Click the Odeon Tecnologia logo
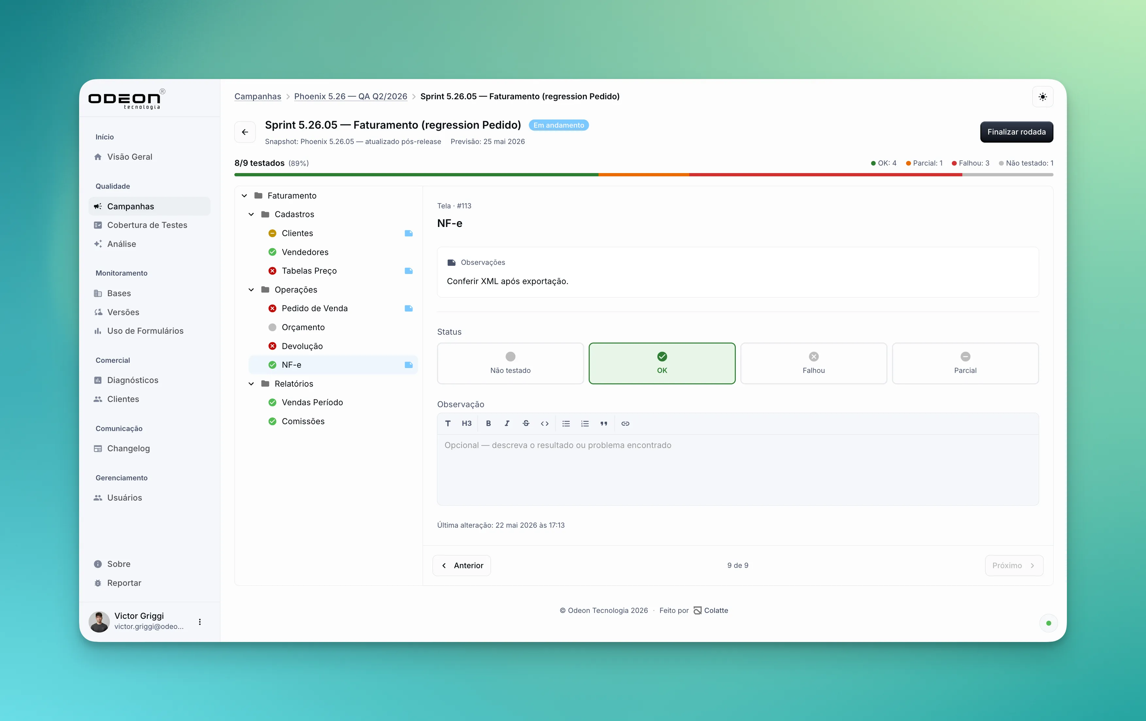Screen dimensions: 1146x721 tap(126, 99)
